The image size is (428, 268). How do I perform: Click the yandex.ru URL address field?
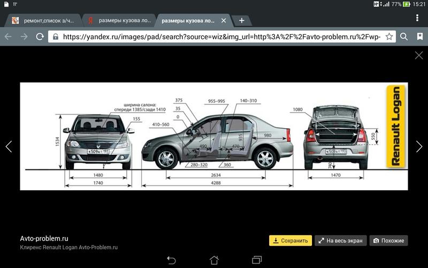tap(222, 36)
